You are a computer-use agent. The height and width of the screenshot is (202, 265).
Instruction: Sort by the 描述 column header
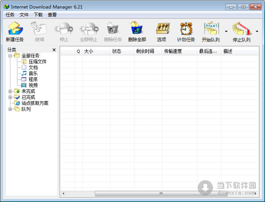tap(240, 51)
